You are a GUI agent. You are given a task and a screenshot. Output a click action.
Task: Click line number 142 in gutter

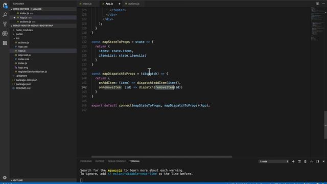[84, 87]
